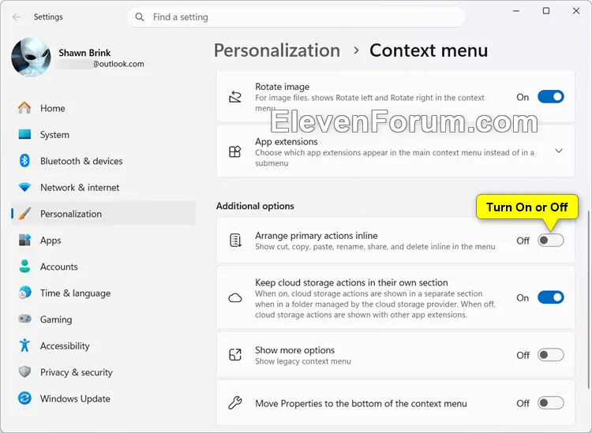592x433 pixels.
Task: Click the App extensions title text
Action: pos(287,142)
